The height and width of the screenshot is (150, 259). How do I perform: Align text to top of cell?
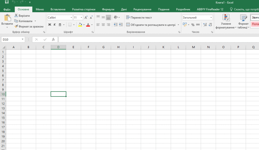coord(98,17)
